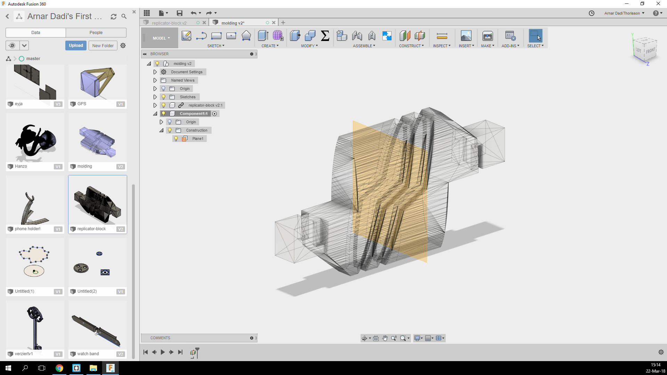Viewport: 667px width, 375px height.
Task: Select the Extrude tool icon
Action: pos(263,36)
